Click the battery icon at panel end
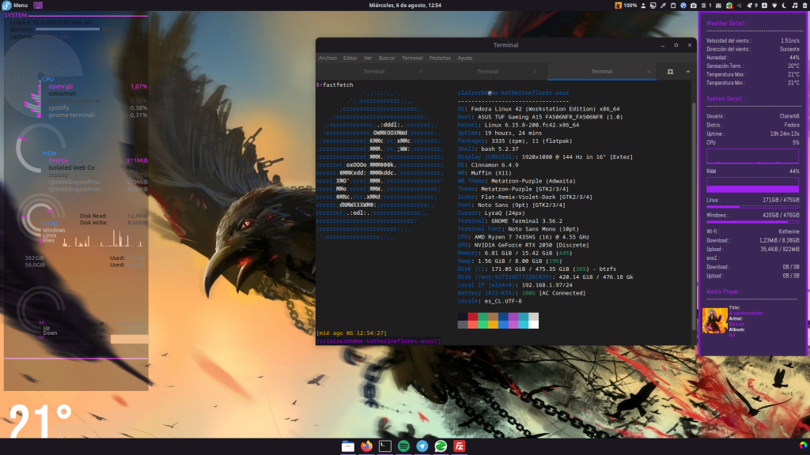The image size is (810, 455). (x=804, y=6)
